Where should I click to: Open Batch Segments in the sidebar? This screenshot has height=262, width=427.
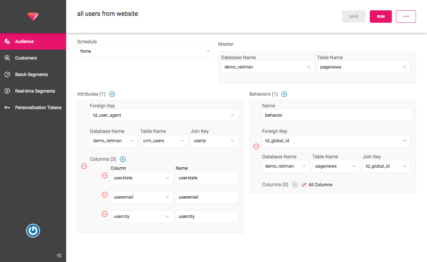tap(31, 74)
